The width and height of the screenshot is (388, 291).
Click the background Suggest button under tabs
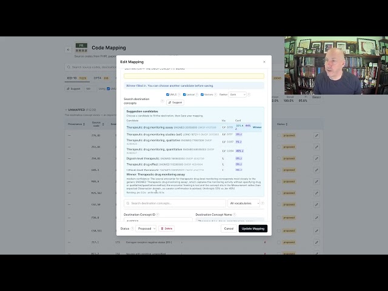click(73, 89)
